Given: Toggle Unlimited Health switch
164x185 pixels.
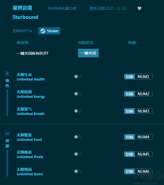Looking at the screenshot, I should point(78,76).
